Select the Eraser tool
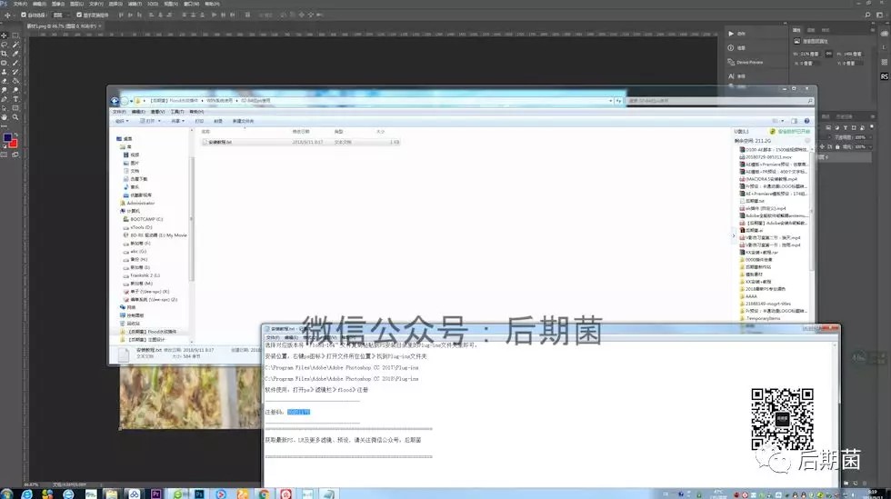 click(x=4, y=81)
